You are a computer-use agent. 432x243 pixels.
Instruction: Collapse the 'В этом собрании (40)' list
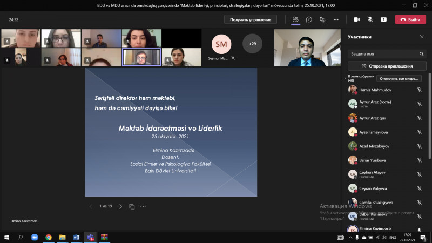tap(346, 78)
